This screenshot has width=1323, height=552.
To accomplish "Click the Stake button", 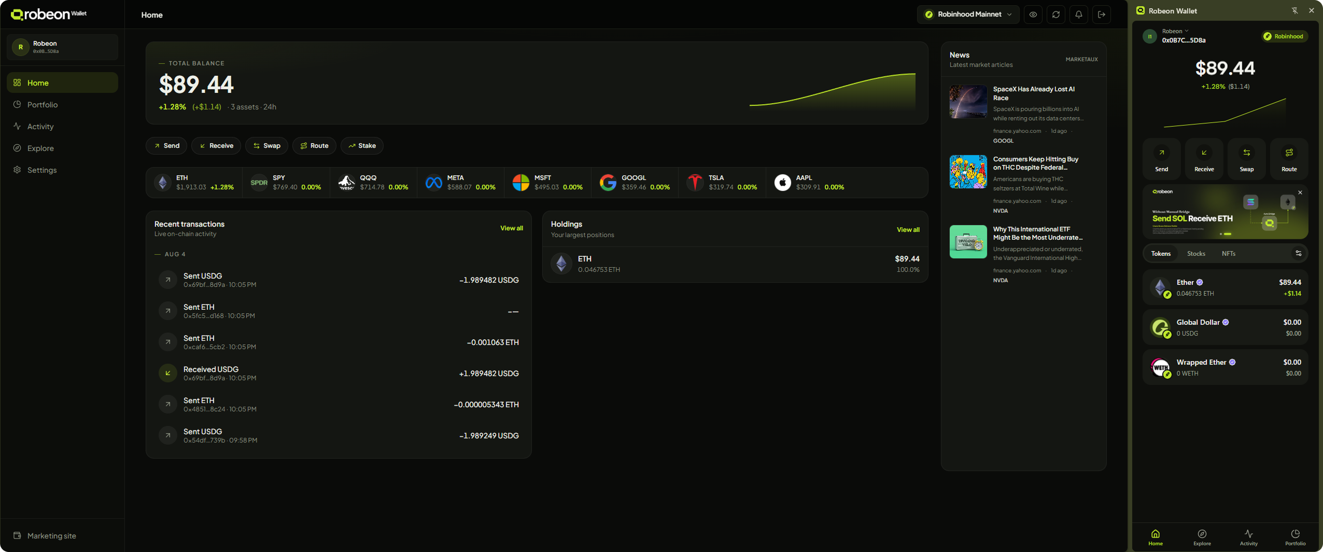I will pyautogui.click(x=362, y=146).
